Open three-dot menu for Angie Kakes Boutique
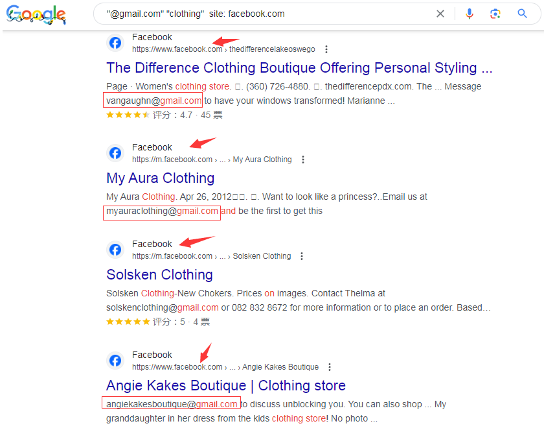This screenshot has width=544, height=428. click(330, 367)
